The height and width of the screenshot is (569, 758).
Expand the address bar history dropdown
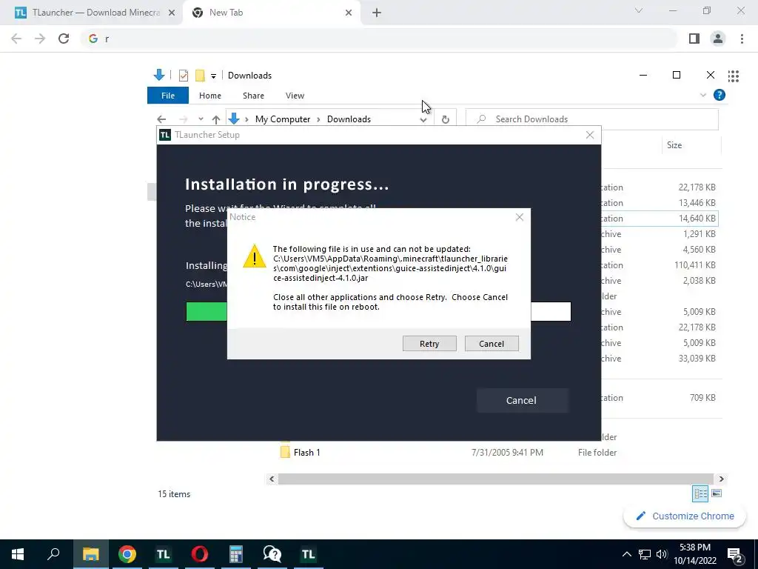423,119
